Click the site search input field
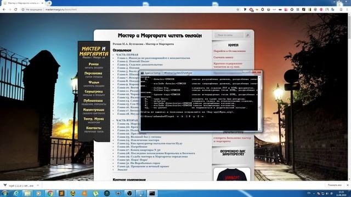The width and height of the screenshot is (351, 197). coord(229,35)
